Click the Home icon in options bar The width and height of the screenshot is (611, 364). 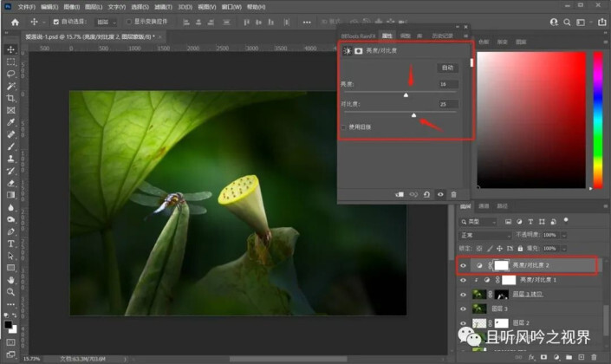[x=15, y=22]
